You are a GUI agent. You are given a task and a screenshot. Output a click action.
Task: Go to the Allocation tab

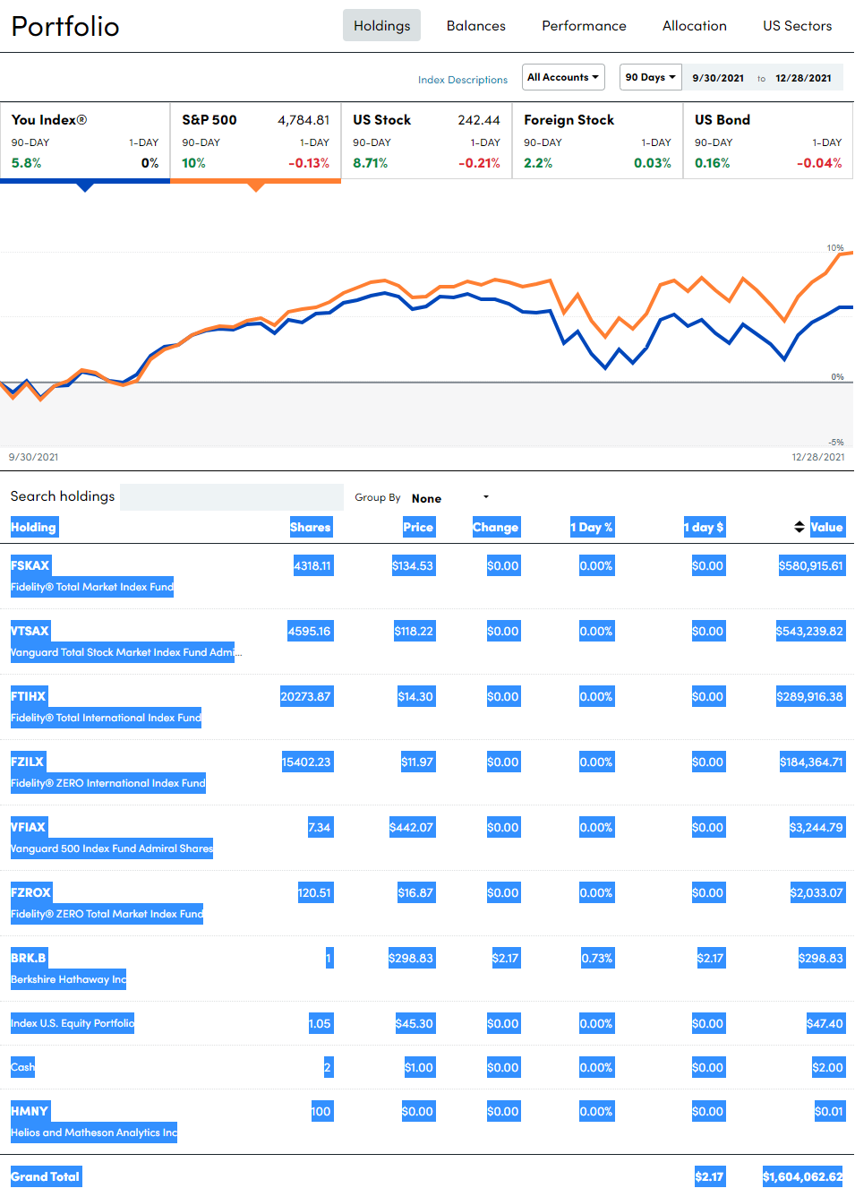pyautogui.click(x=695, y=26)
